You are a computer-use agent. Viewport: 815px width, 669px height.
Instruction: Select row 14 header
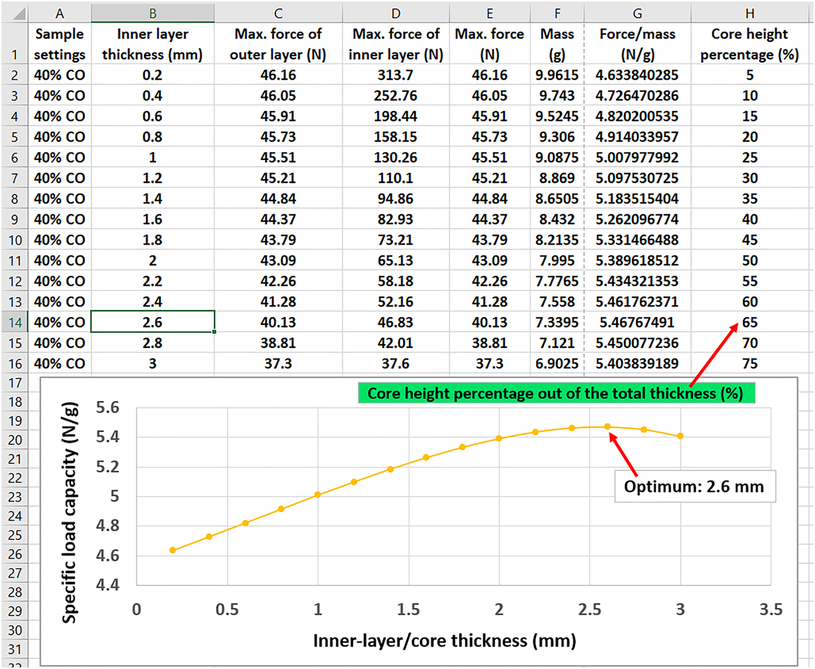15,322
